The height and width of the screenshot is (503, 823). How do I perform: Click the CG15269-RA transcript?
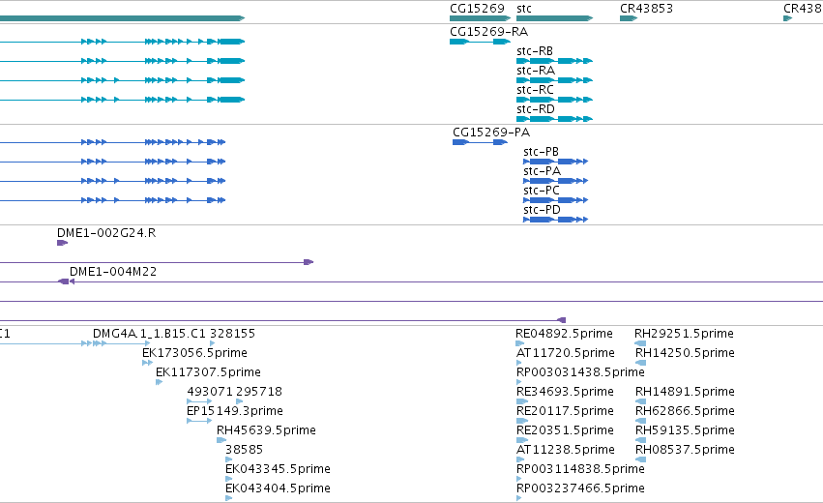coord(480,42)
